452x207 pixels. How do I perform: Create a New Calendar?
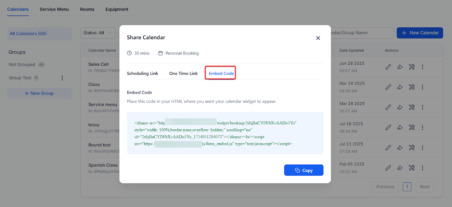(420, 33)
